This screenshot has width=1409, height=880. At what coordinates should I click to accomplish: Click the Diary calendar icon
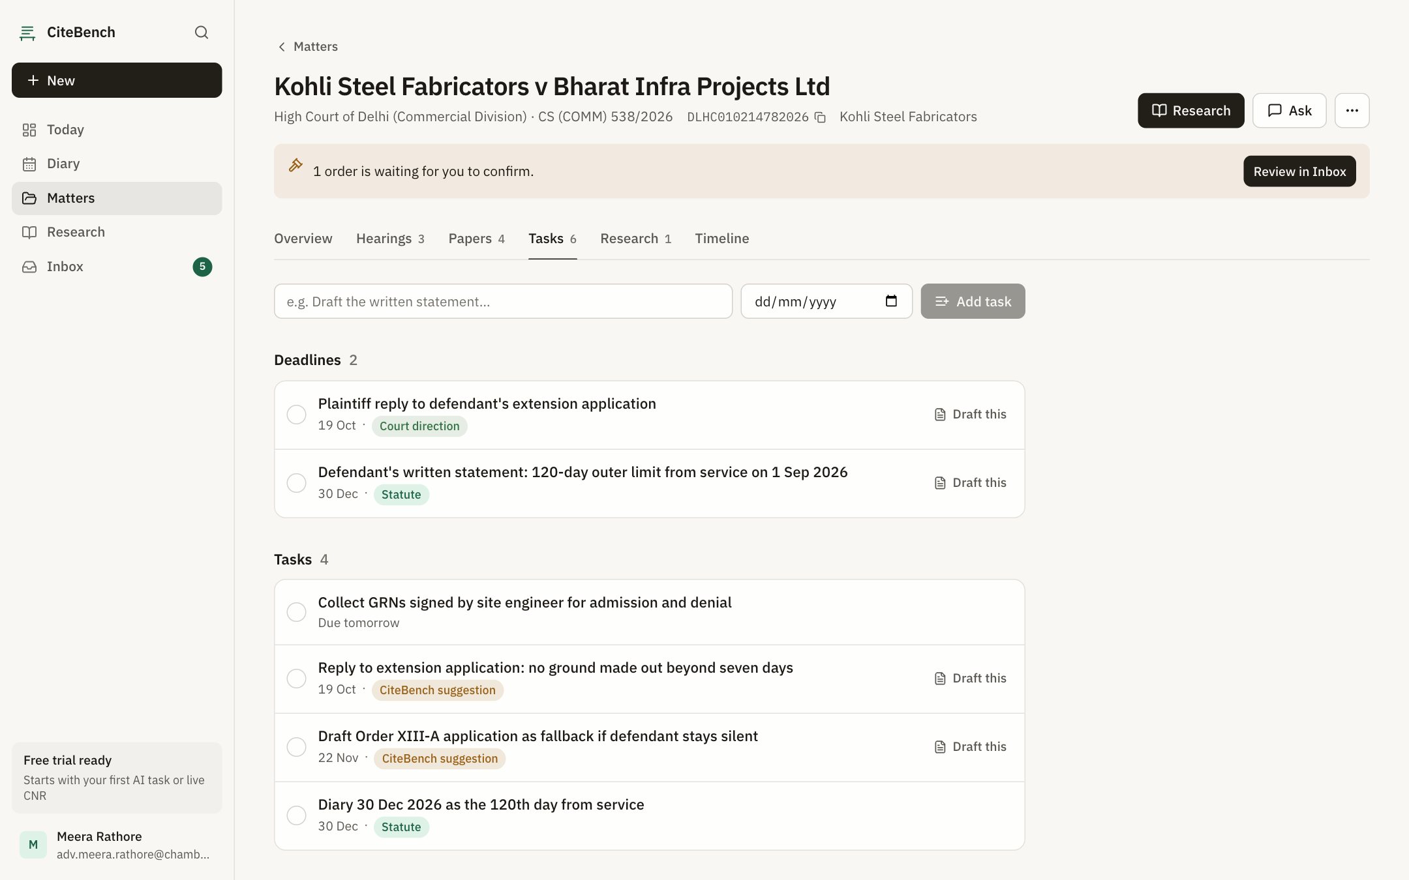[29, 164]
